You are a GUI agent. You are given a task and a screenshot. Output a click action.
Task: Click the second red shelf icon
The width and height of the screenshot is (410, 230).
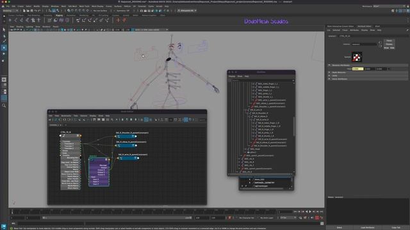point(124,20)
